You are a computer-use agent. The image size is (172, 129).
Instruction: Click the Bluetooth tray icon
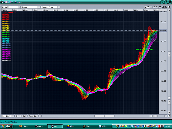click(x=144, y=126)
